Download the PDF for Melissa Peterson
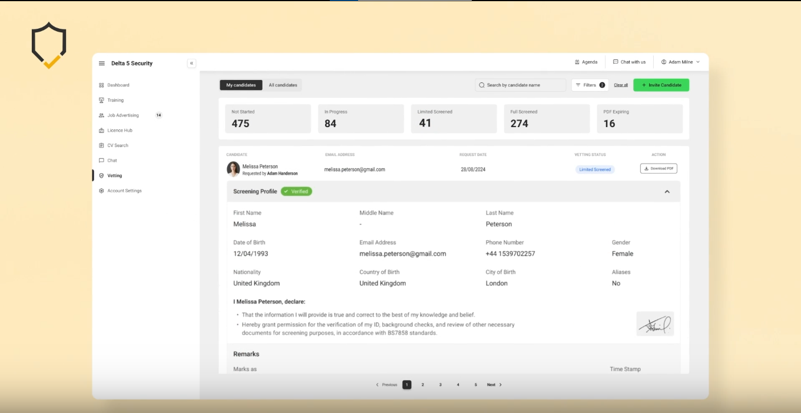 (x=658, y=168)
